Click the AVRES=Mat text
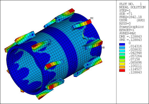 [x=128, y=33]
